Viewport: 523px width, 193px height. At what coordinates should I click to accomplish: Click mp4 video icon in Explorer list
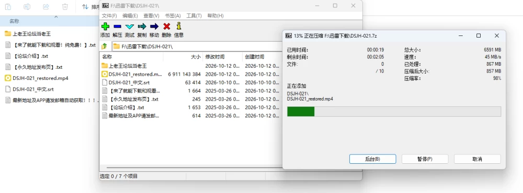[8, 78]
